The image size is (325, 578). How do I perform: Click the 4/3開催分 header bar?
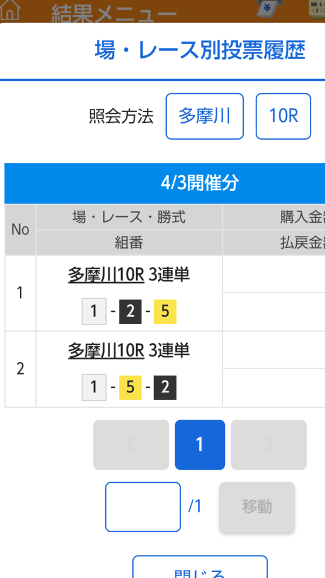[165, 183]
